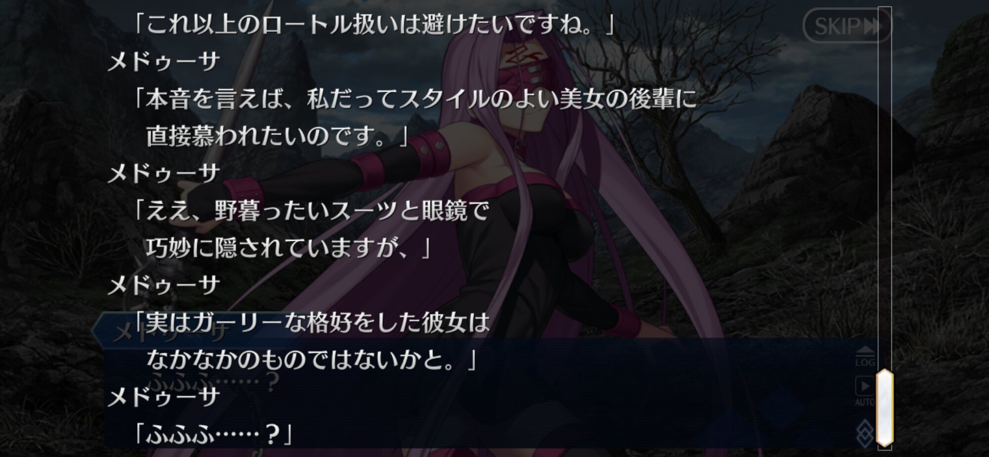Click the first メドゥーサ speaker label
This screenshot has width=989, height=457.
pos(164,62)
